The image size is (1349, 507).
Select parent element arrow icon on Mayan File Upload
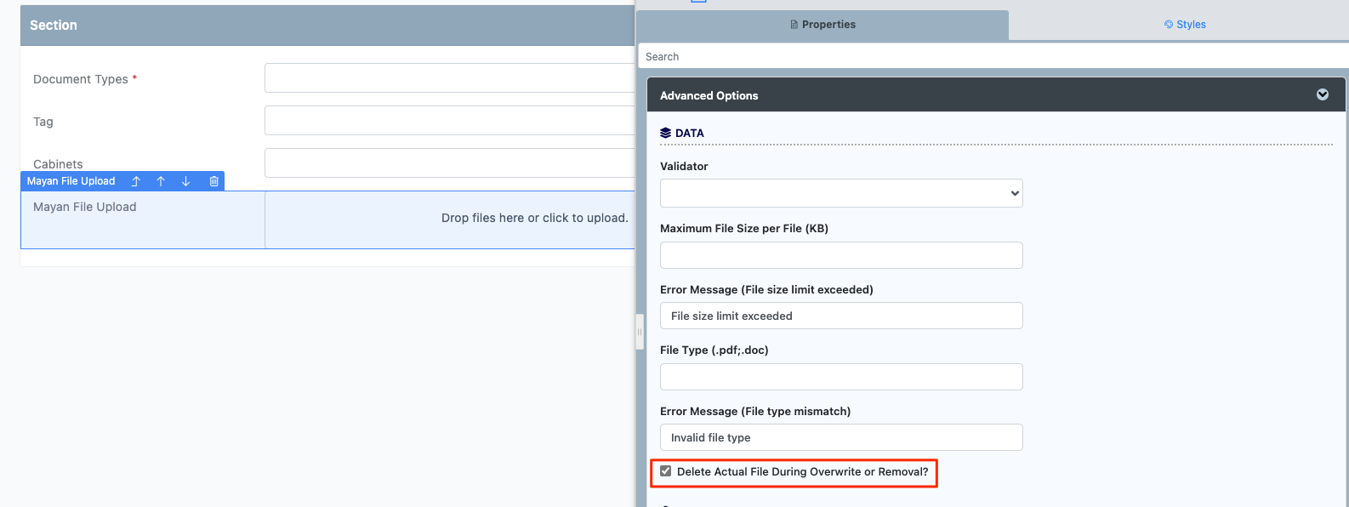pos(135,181)
